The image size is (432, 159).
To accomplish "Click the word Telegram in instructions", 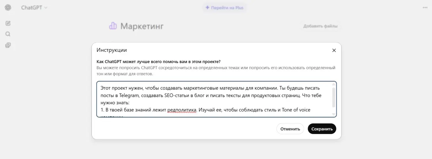I will pos(129,95).
